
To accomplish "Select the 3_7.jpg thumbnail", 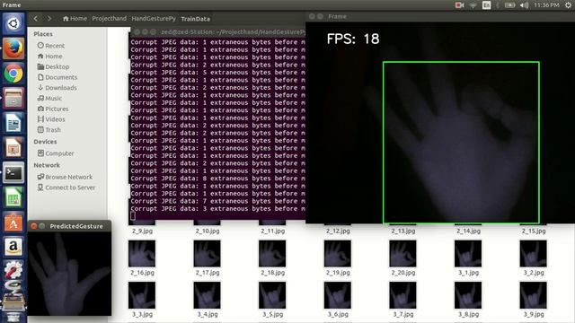I will point(402,295).
